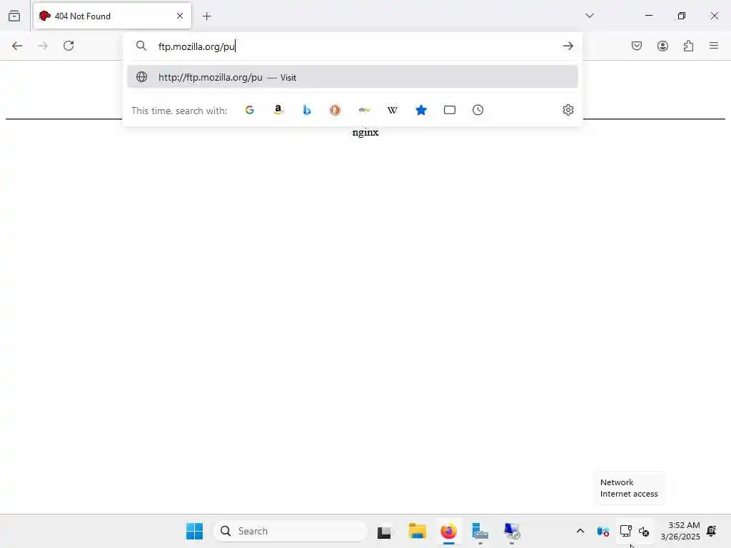The width and height of the screenshot is (731, 548).
Task: Search this time with Amazon
Action: tap(278, 110)
